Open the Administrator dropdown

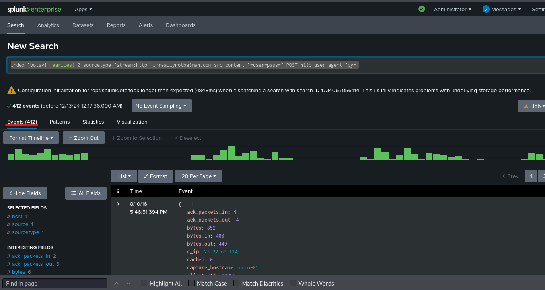click(452, 9)
